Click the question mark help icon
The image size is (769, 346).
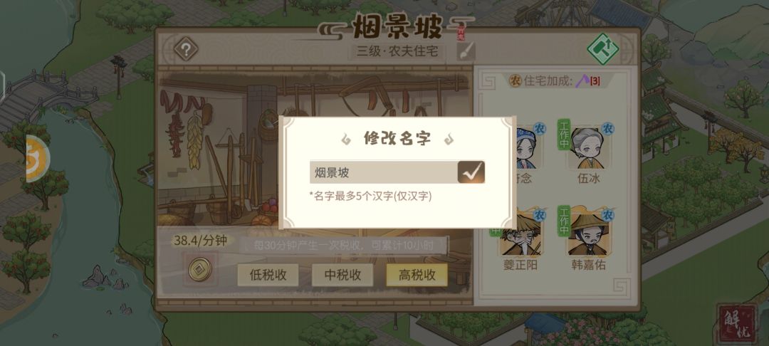point(186,49)
